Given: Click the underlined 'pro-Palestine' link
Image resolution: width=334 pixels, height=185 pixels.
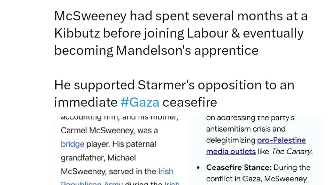Looking at the screenshot, I should coord(281,140).
